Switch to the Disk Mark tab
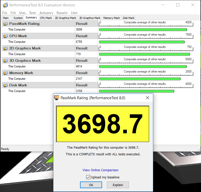 tap(129, 18)
